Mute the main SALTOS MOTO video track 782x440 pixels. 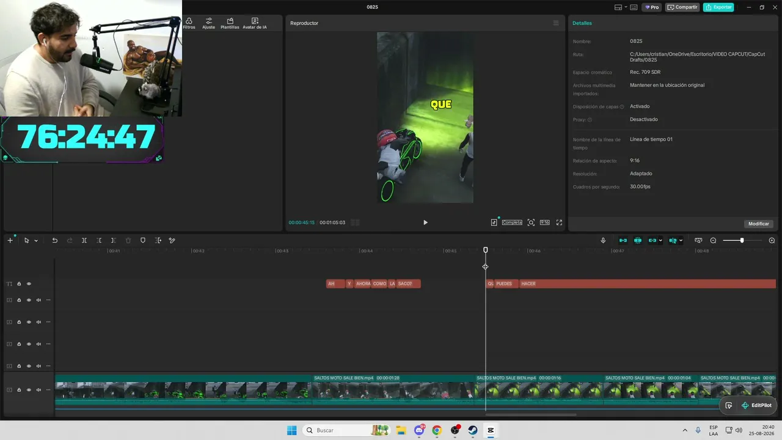coord(38,390)
